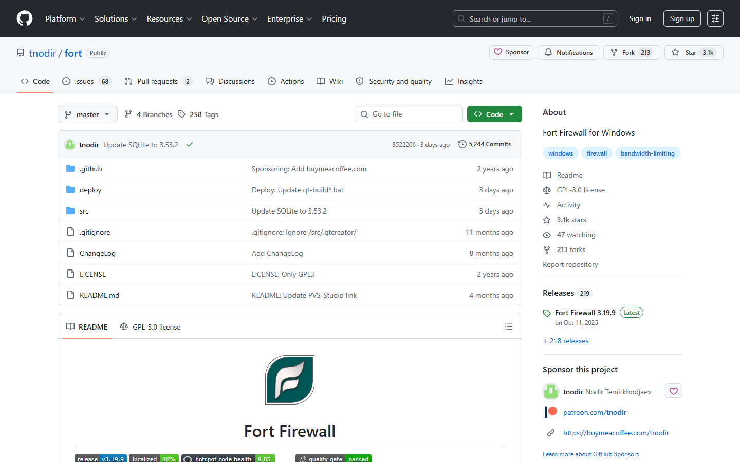The width and height of the screenshot is (740, 462).
Task: Select the README tab in file viewer
Action: tap(87, 326)
